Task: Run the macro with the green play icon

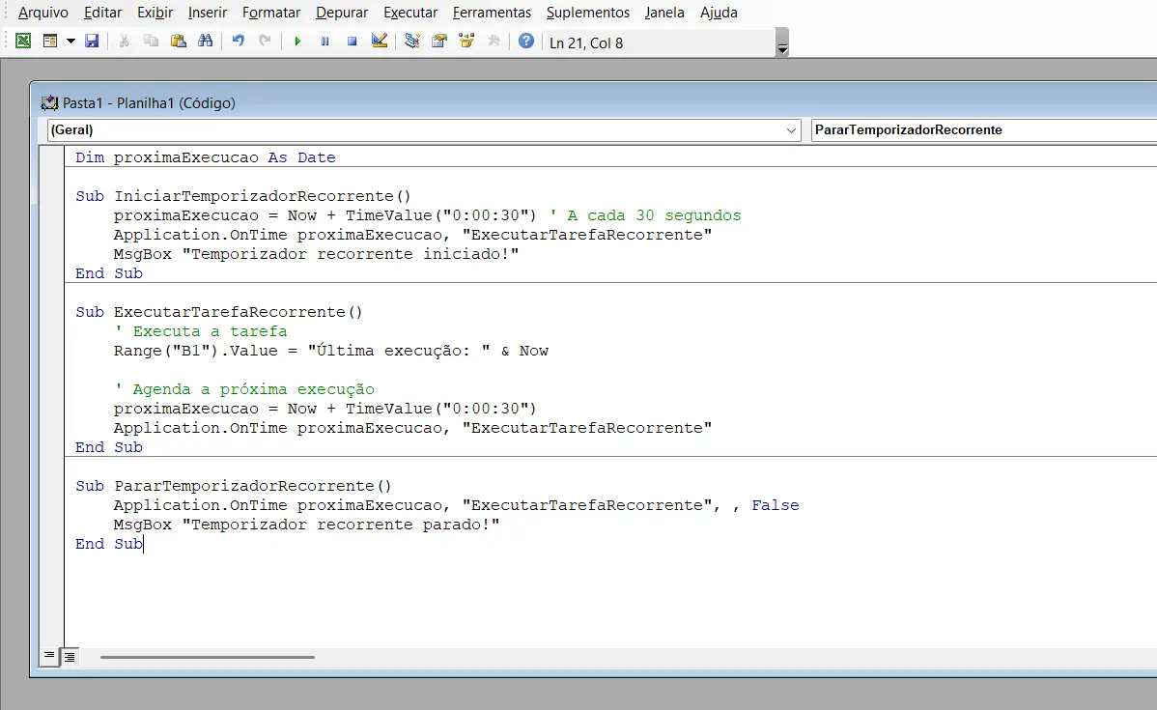Action: coord(297,42)
